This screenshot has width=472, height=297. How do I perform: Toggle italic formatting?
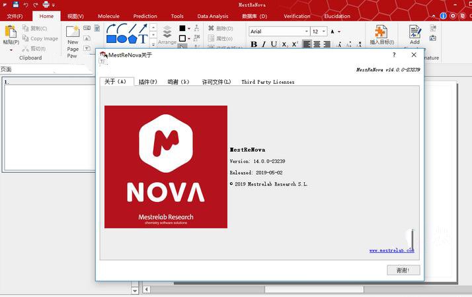point(264,44)
